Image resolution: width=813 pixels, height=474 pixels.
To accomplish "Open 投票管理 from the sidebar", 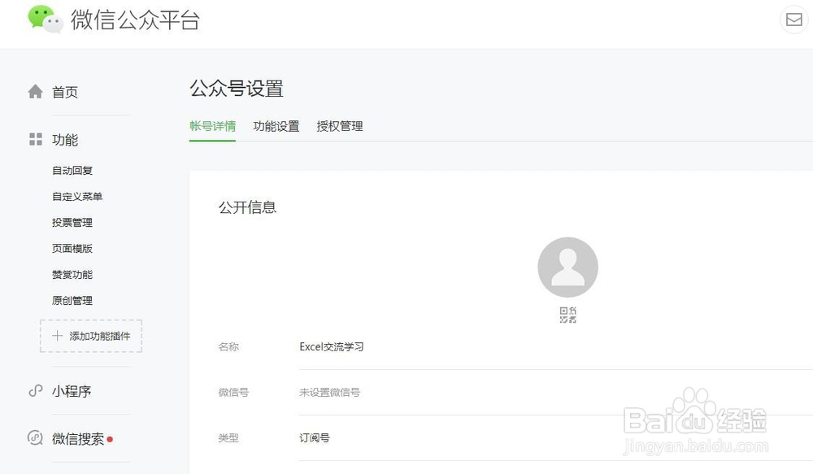I will tap(73, 222).
